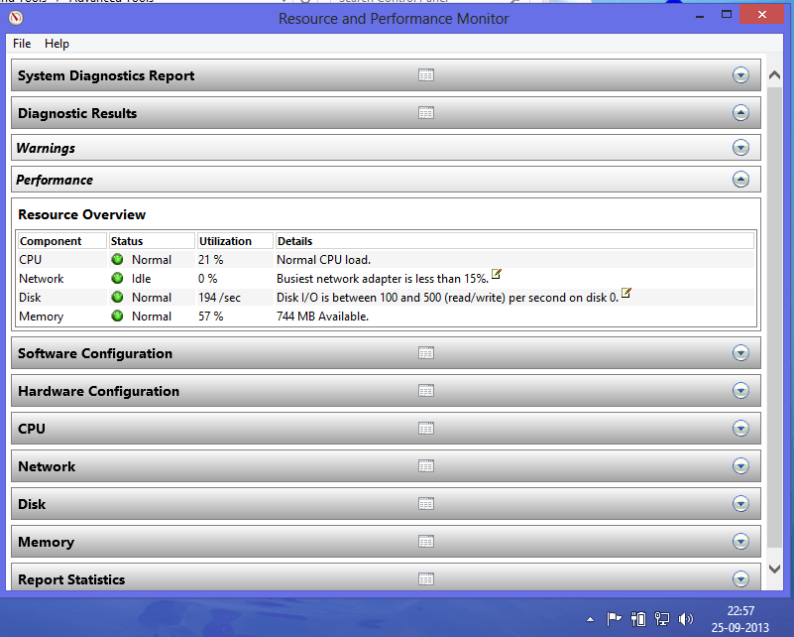The height and width of the screenshot is (637, 794).
Task: Click table icon in Report Statistics header
Action: click(x=426, y=578)
